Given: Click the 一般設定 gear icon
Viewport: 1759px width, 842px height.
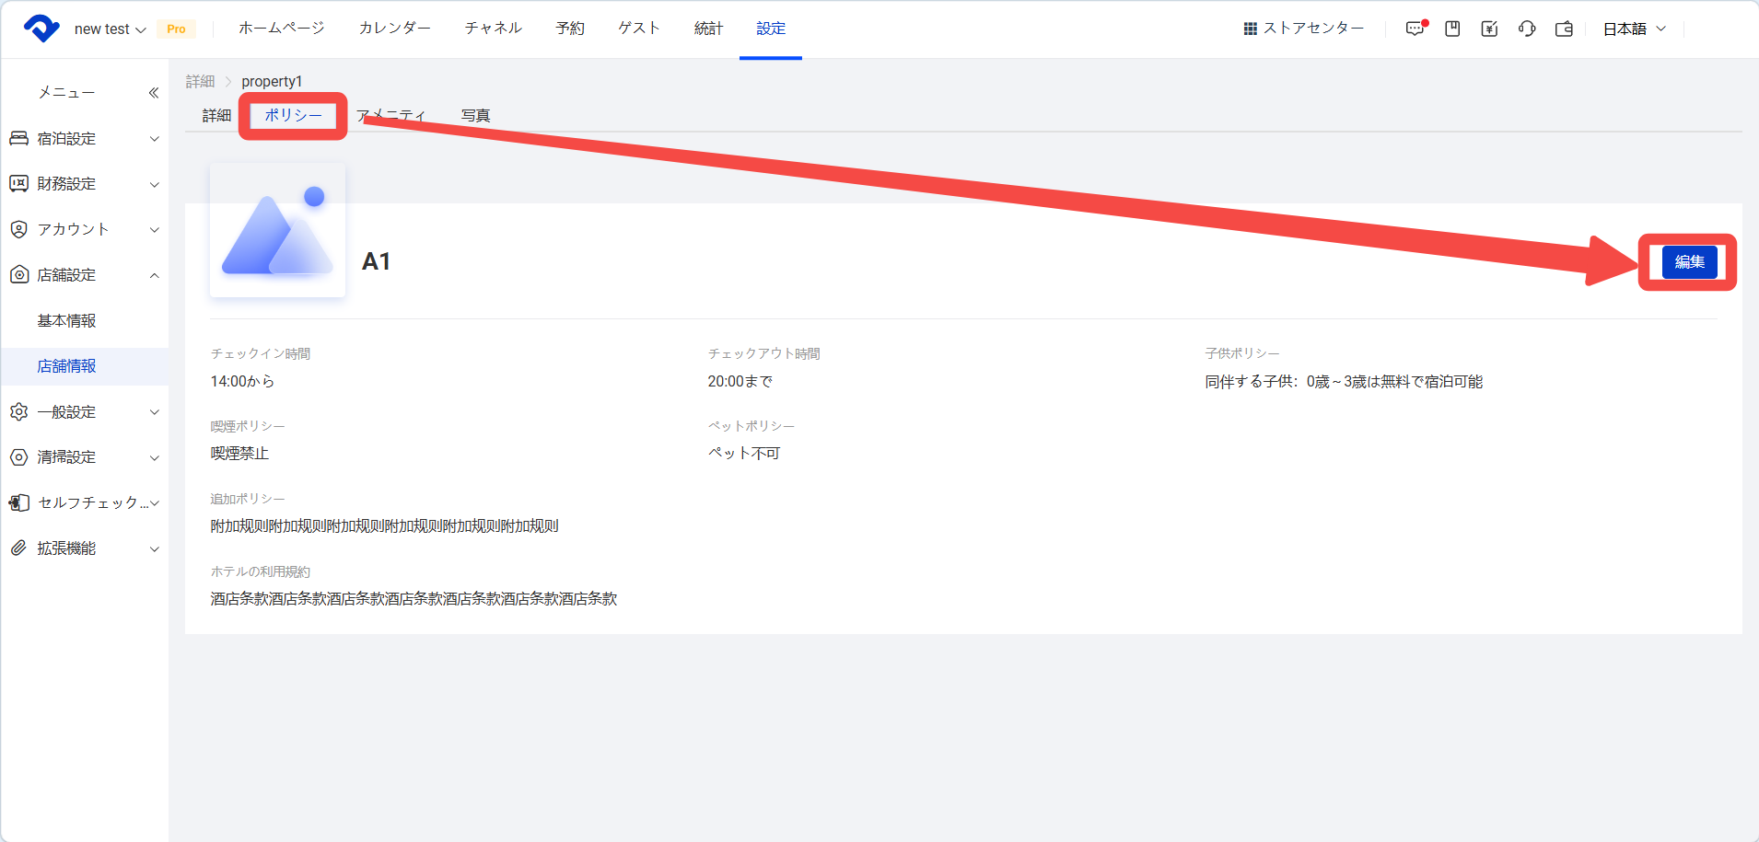Looking at the screenshot, I should (x=18, y=411).
